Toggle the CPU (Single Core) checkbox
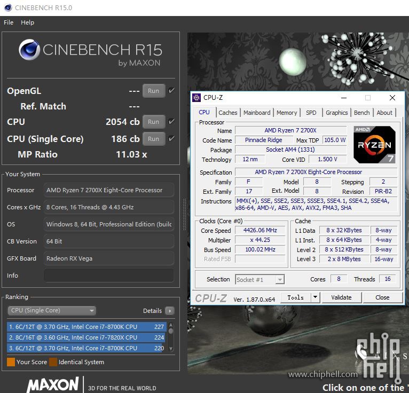This screenshot has width=409, height=393. [171, 138]
